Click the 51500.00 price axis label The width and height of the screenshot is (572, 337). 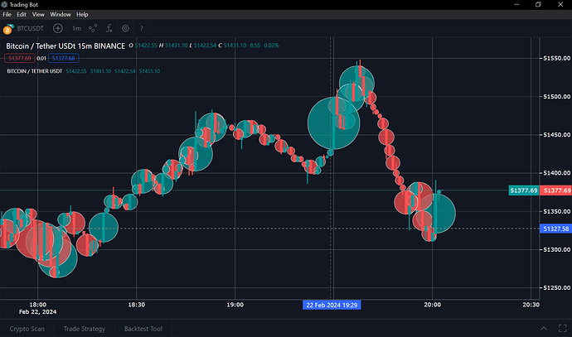pos(557,97)
